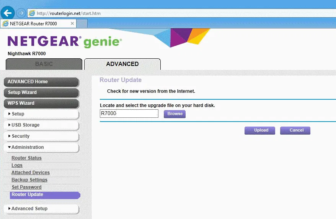This screenshot has width=336, height=219.
Task: Open the Logs link
Action: click(x=17, y=165)
